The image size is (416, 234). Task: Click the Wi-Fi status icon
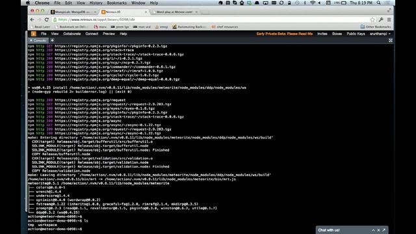(x=313, y=3)
